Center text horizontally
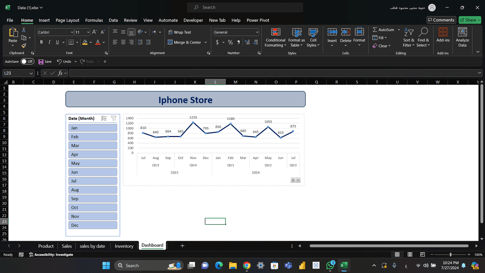 (x=123, y=42)
